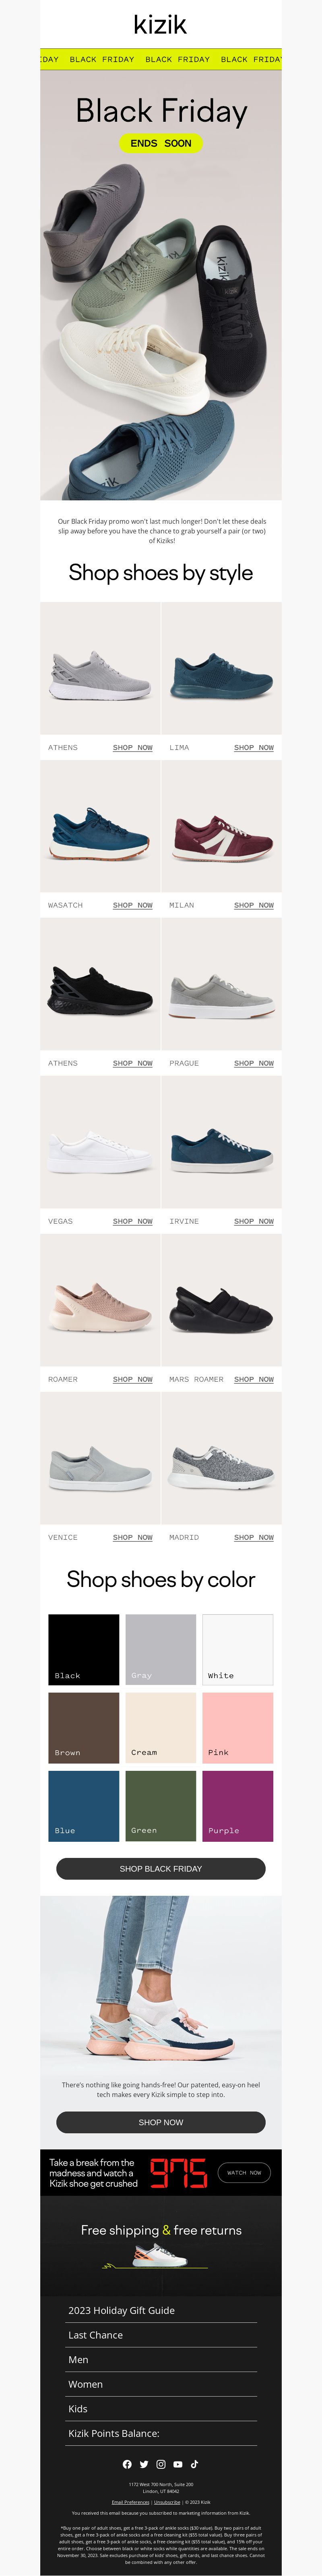Open the Twitter icon in footer
Image resolution: width=322 pixels, height=2576 pixels.
pyautogui.click(x=144, y=2464)
